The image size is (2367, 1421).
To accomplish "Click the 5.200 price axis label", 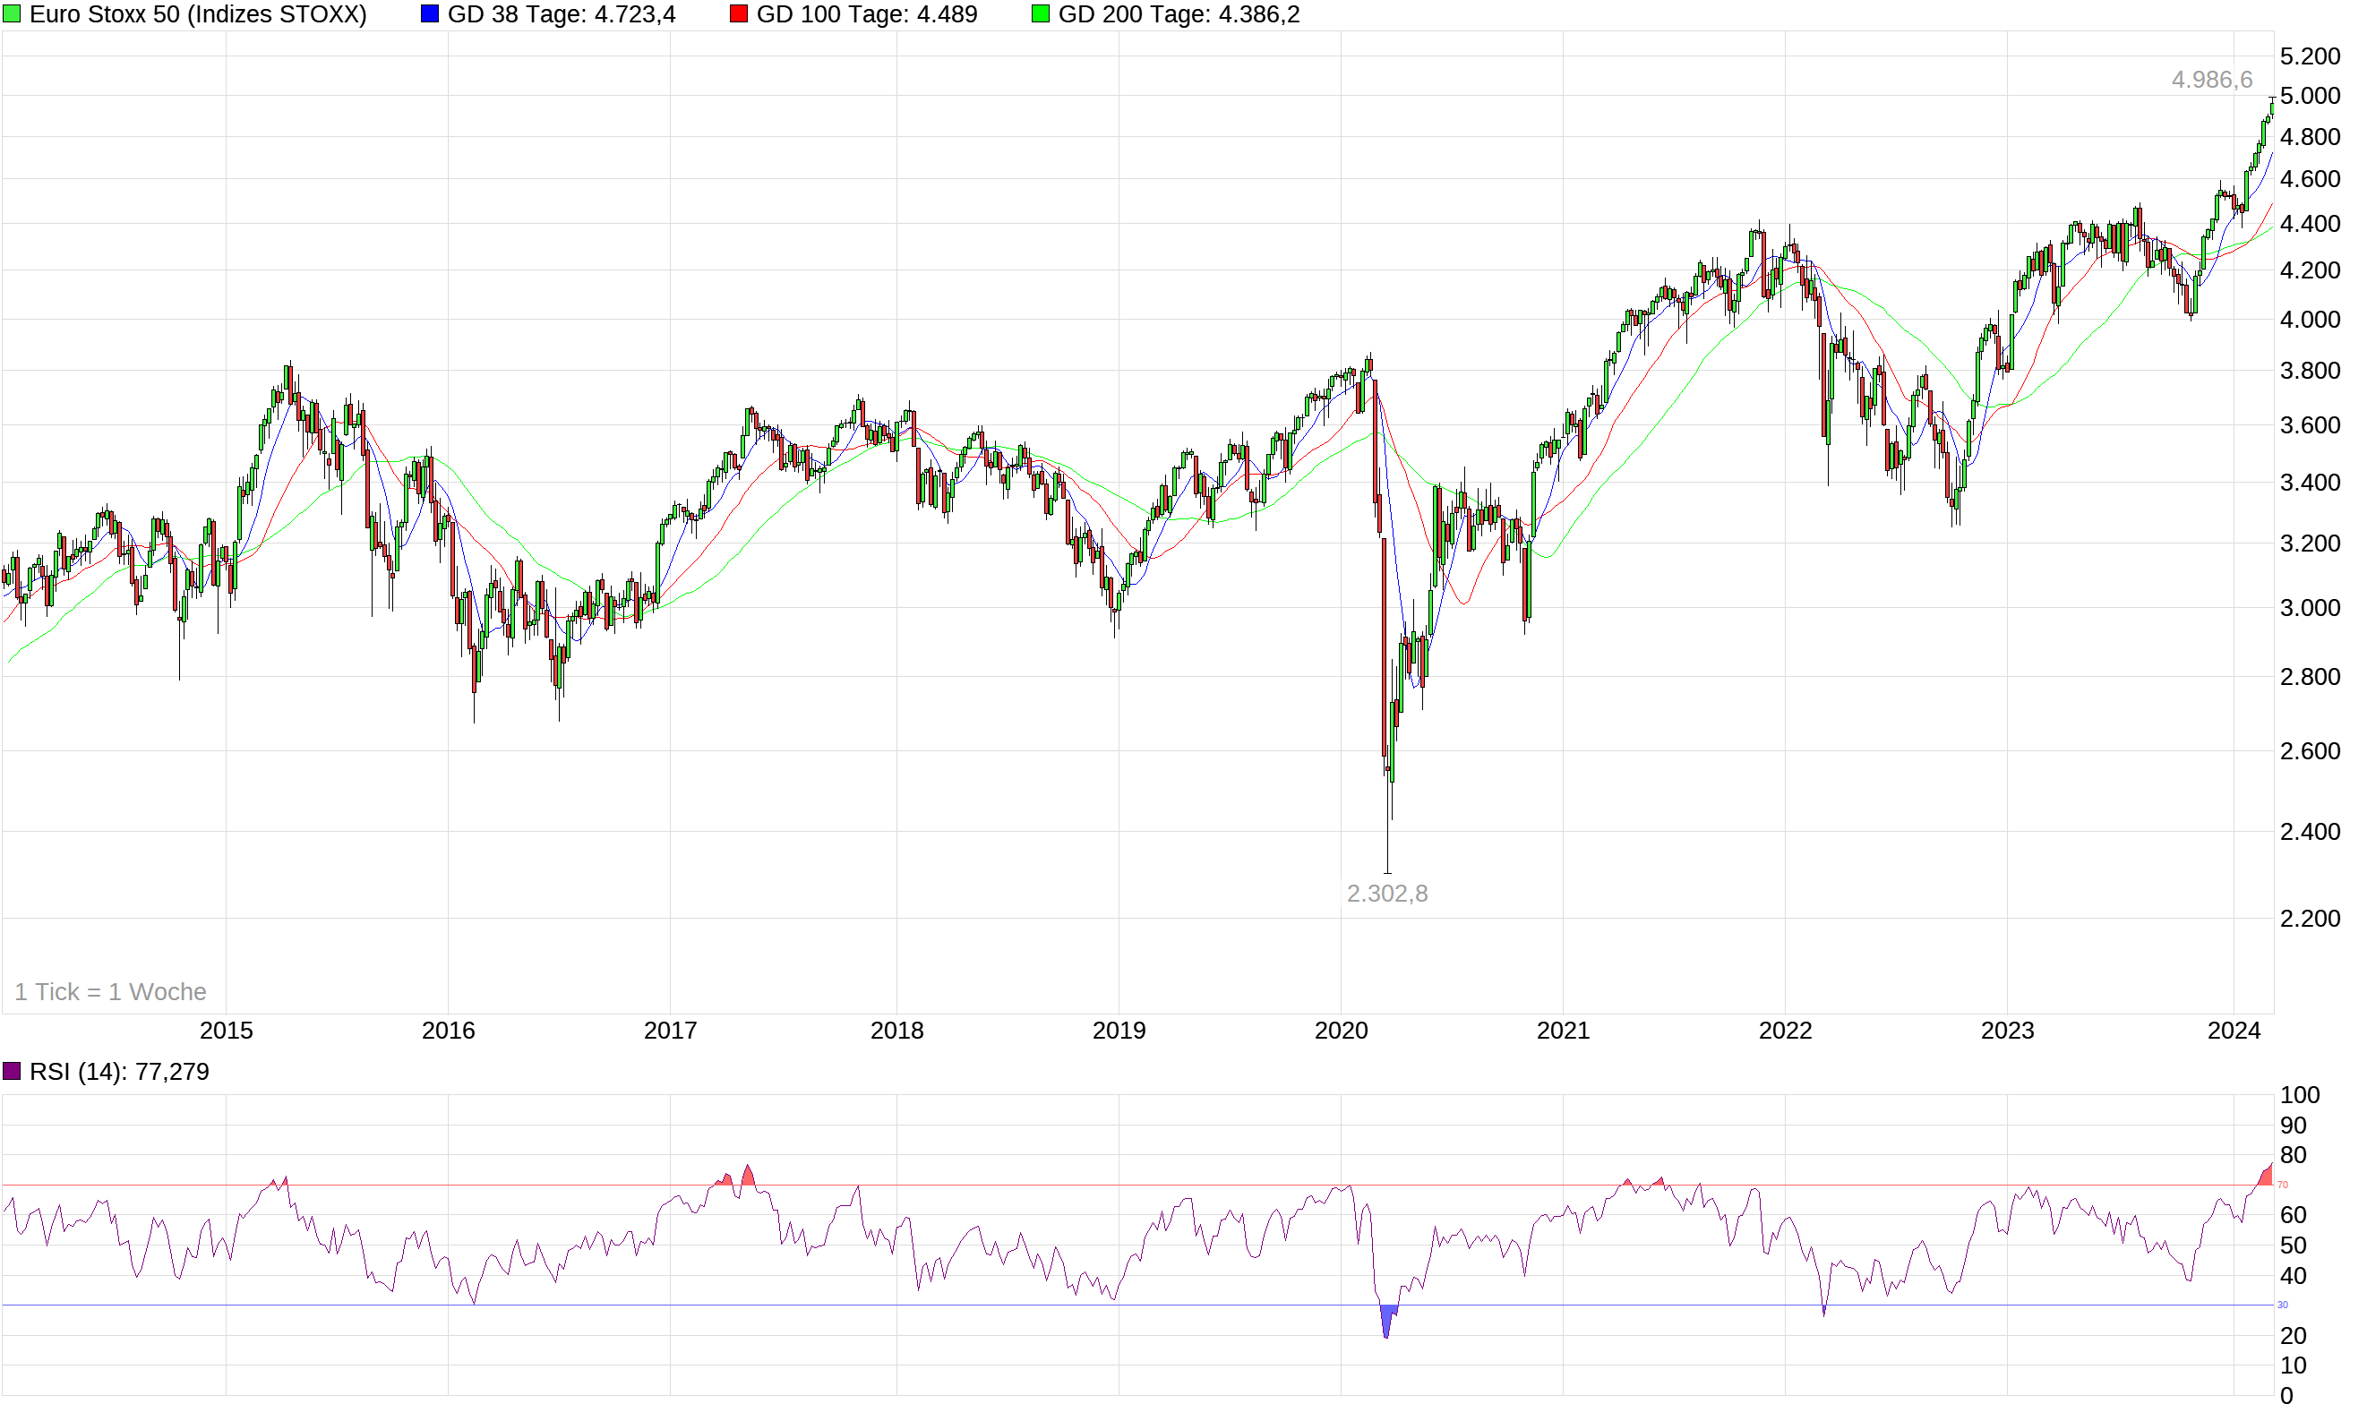I will 2310,56.
